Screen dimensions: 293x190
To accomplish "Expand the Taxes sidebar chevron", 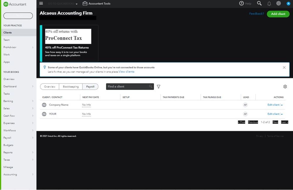I will click(x=33, y=160).
